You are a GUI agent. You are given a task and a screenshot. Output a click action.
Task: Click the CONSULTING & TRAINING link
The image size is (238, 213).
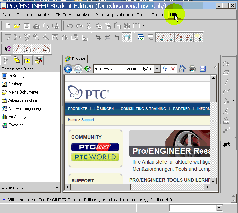pos(143,109)
